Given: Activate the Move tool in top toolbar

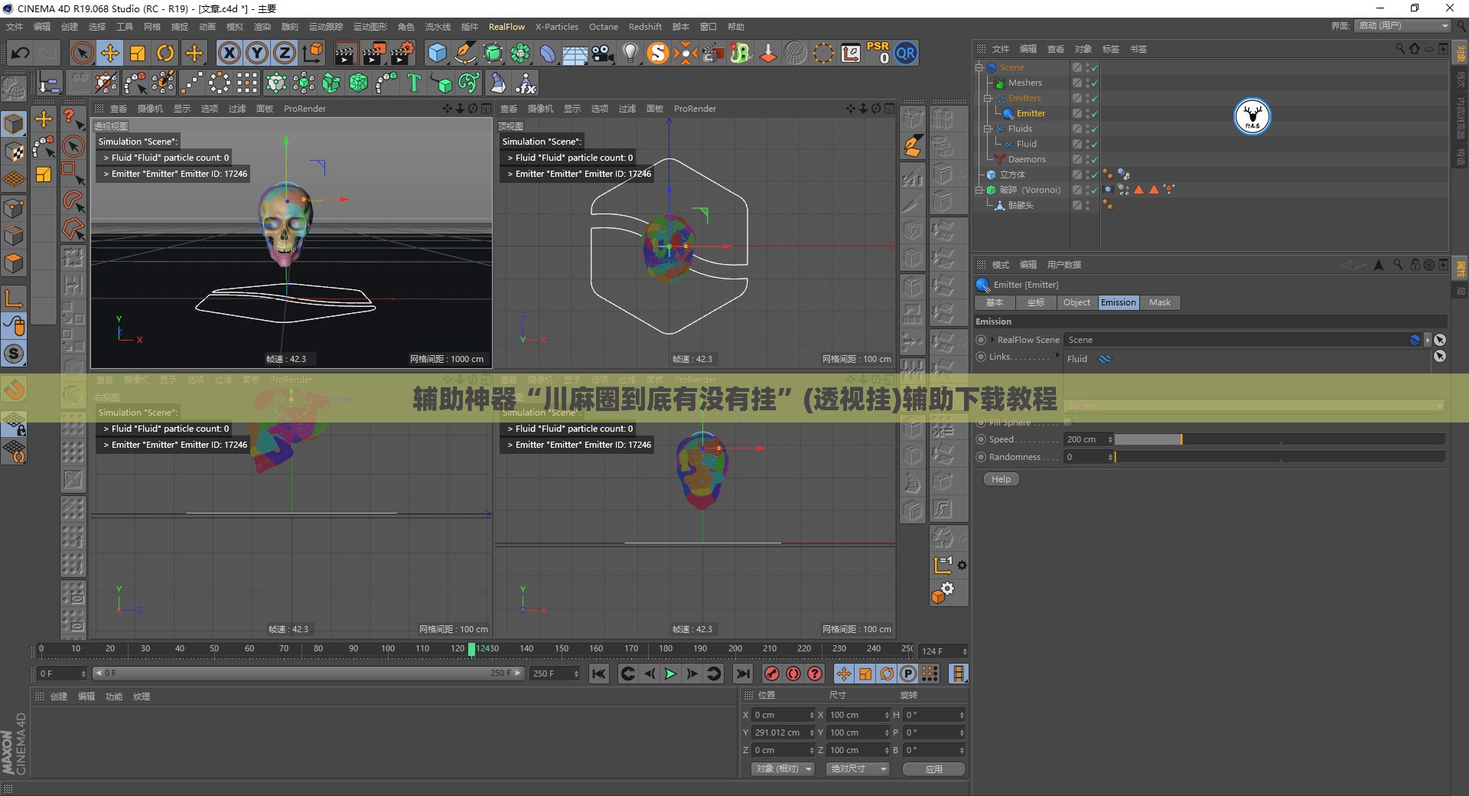Looking at the screenshot, I should point(110,53).
